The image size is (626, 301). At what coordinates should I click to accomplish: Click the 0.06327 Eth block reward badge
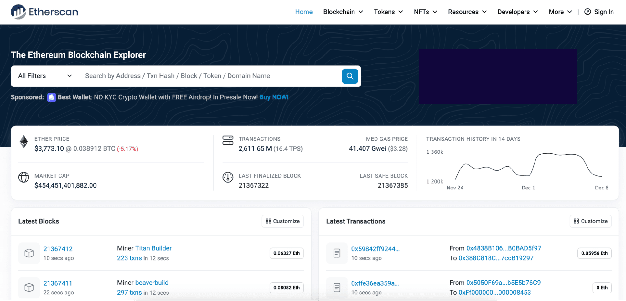point(287,253)
